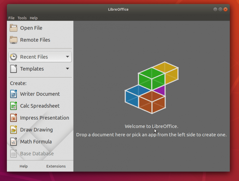
Task: Open the Help menu in the menu bar
Action: (34, 18)
